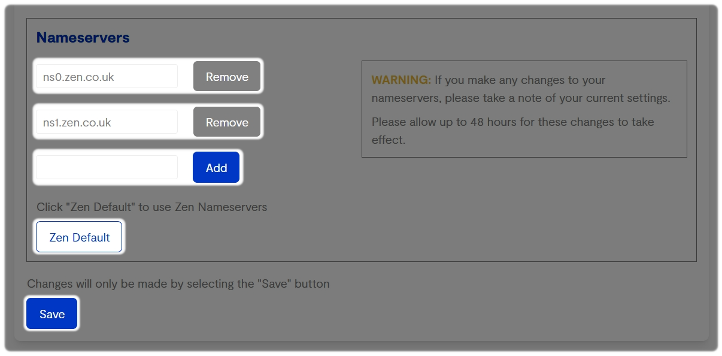Select the ns1.zen.co.uk text field
The height and width of the screenshot is (356, 722).
click(x=106, y=122)
